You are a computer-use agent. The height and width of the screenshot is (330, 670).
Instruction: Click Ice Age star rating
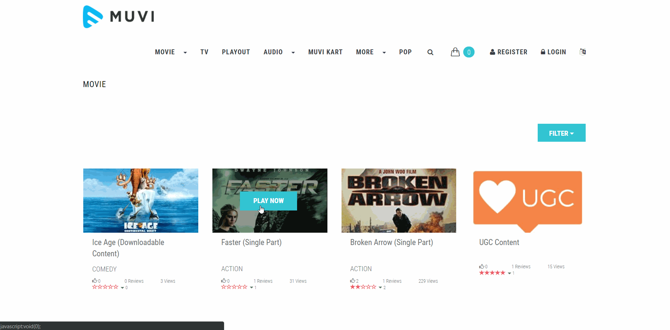(x=105, y=287)
